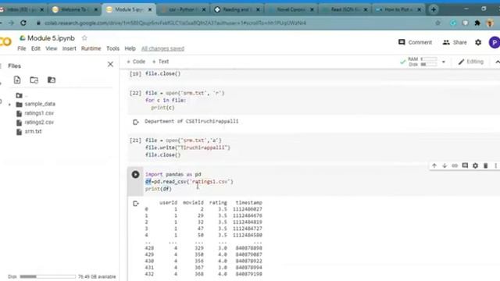Open notebook settings gear icon
This screenshot has height=281, width=500.
(x=478, y=42)
